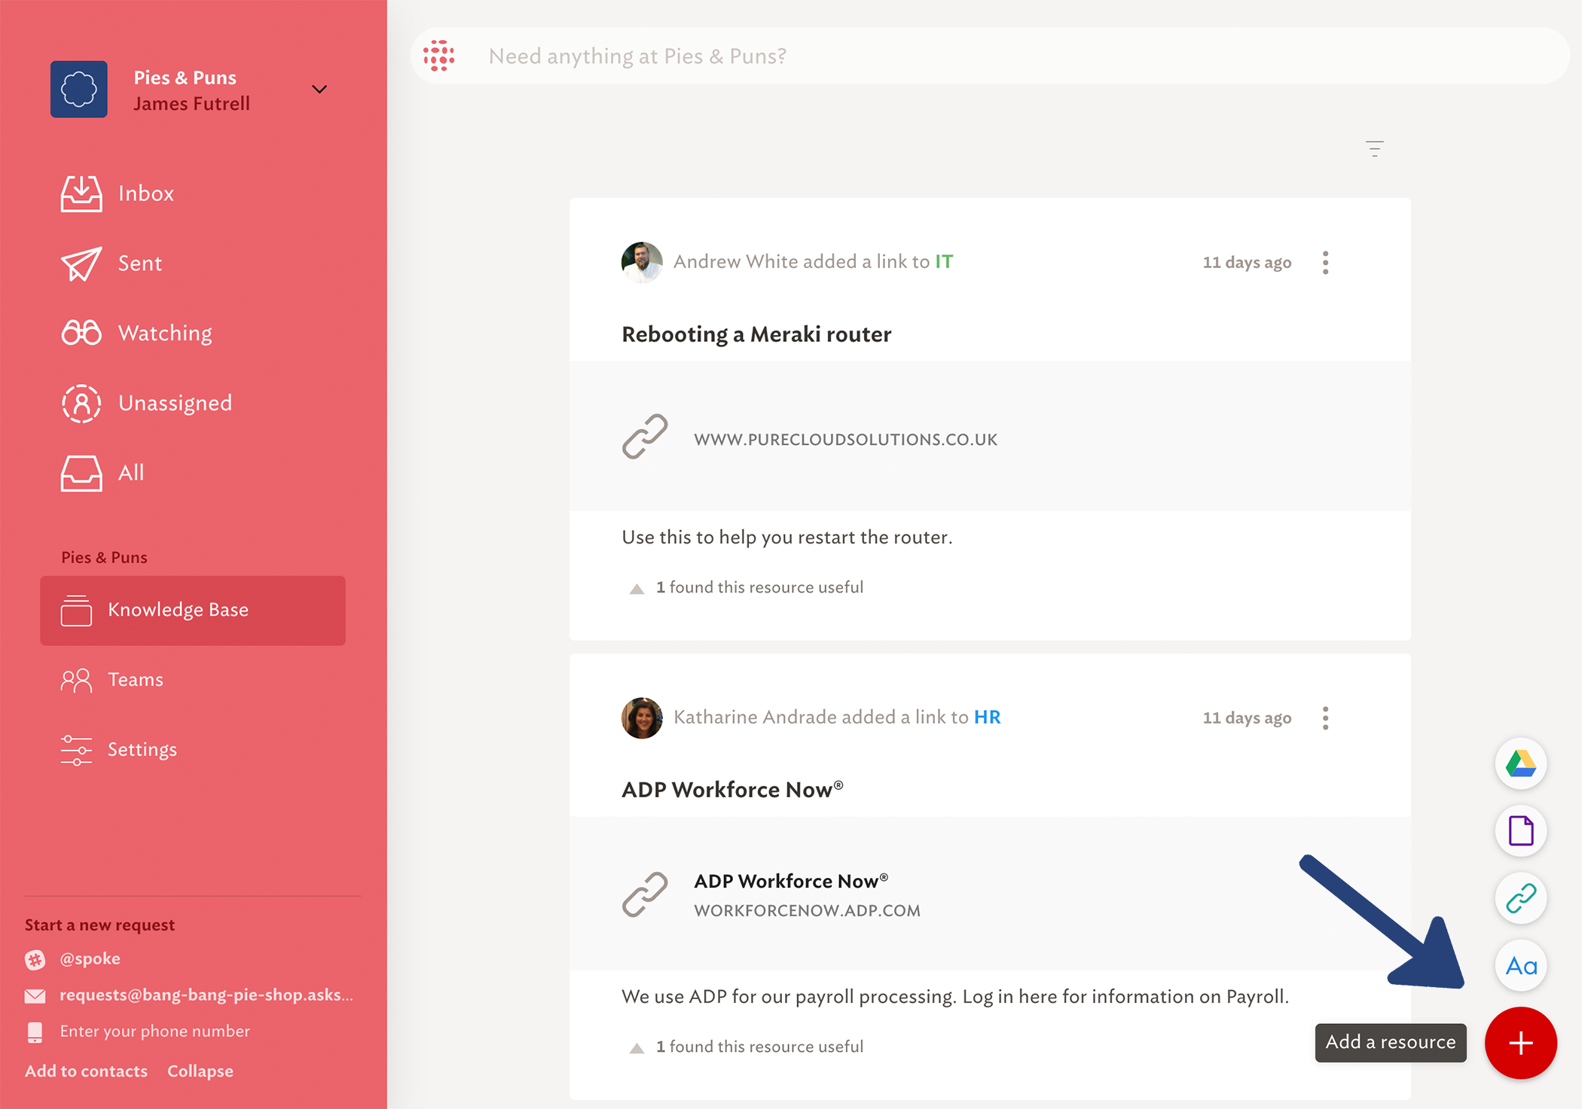
Task: Open the Settings page
Action: pyautogui.click(x=119, y=750)
